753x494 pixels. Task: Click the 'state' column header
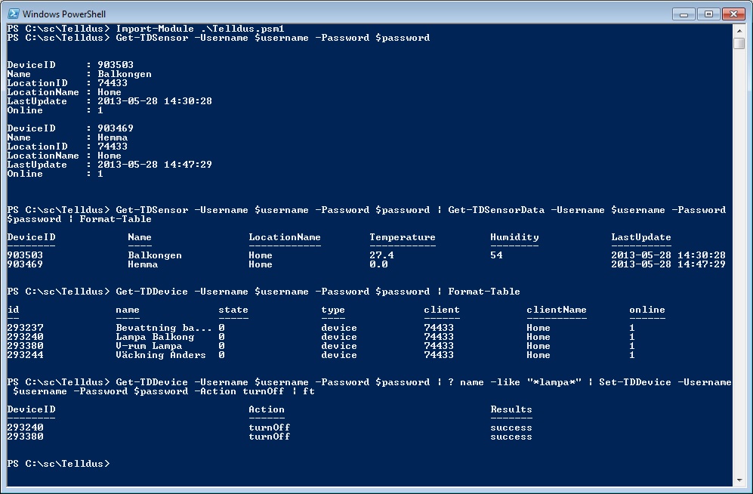(233, 310)
